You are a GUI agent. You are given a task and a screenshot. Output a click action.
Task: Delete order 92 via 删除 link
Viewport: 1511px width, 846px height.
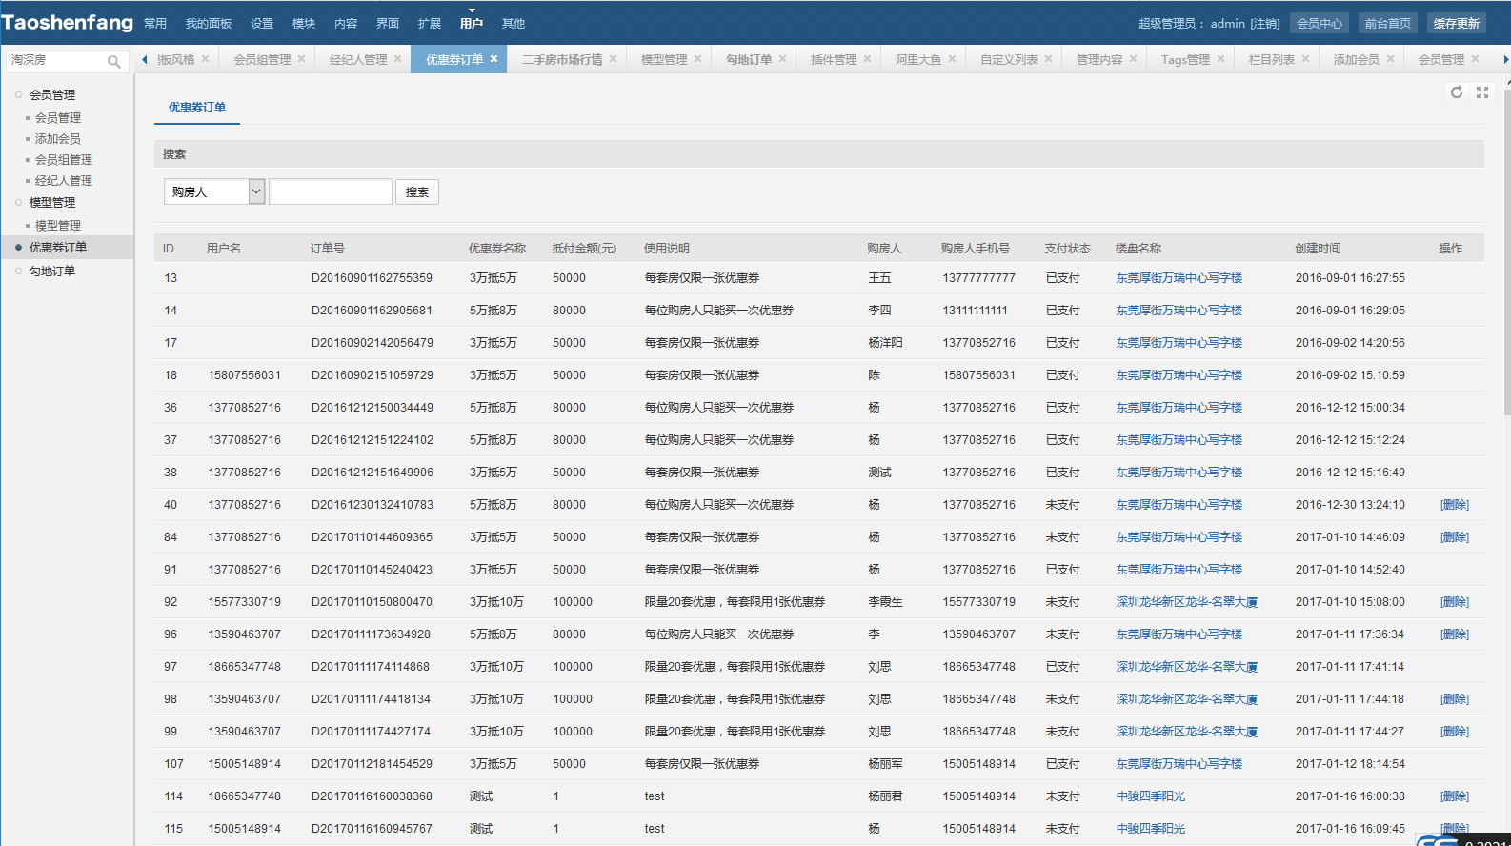[1454, 602]
